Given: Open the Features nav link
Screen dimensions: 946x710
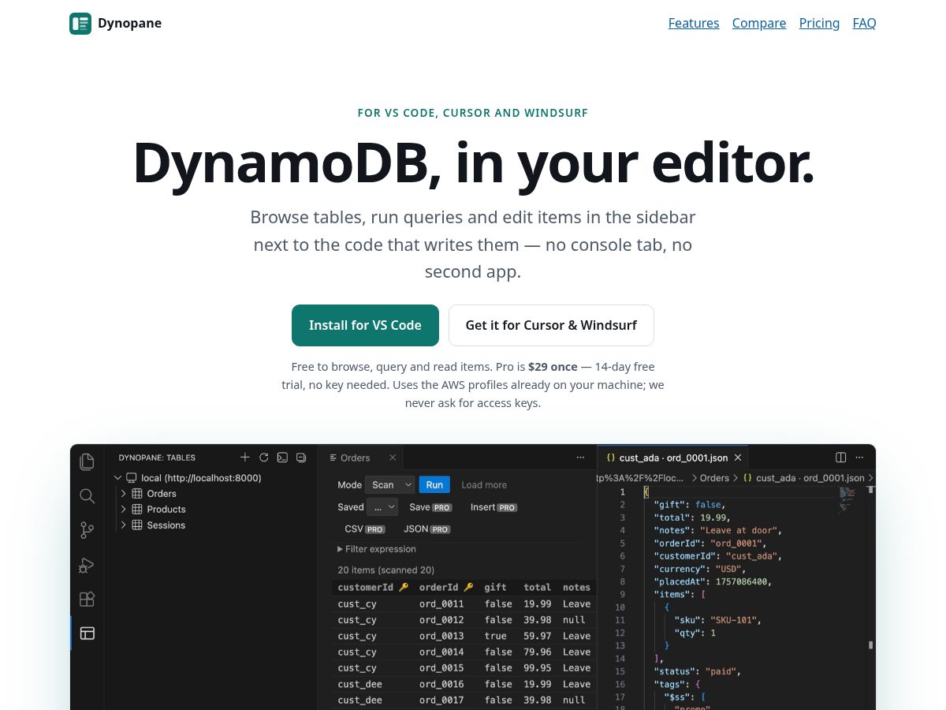Looking at the screenshot, I should point(694,24).
